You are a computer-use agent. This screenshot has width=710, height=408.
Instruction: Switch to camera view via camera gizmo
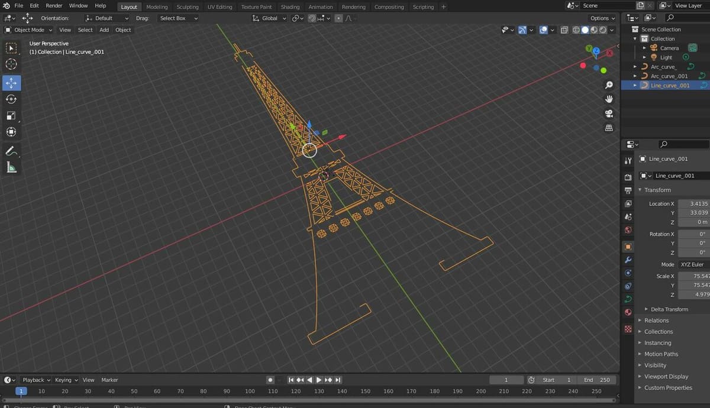[x=609, y=114]
